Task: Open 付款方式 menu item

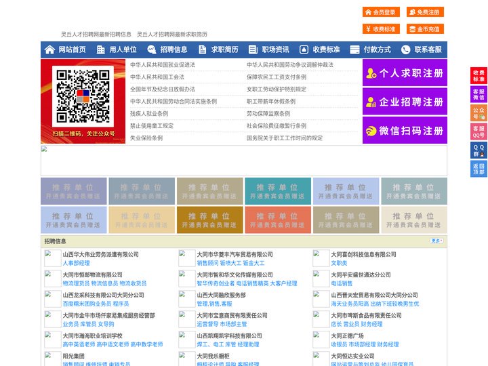Action: tap(378, 49)
